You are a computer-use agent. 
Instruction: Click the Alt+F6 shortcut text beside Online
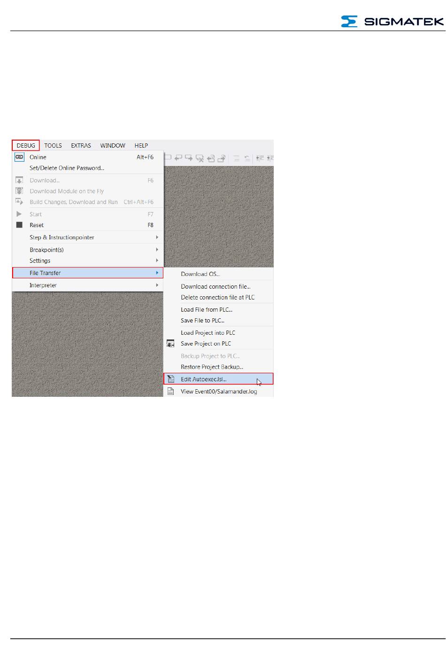click(145, 157)
